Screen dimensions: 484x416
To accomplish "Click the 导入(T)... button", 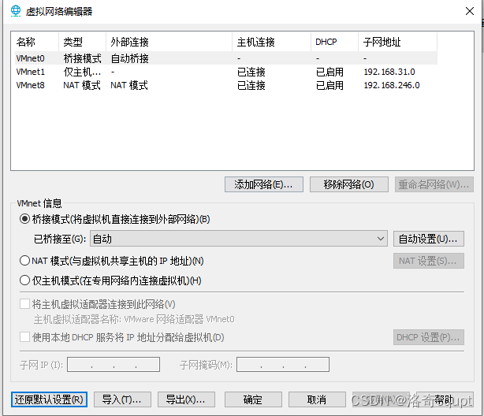I will coord(122,399).
